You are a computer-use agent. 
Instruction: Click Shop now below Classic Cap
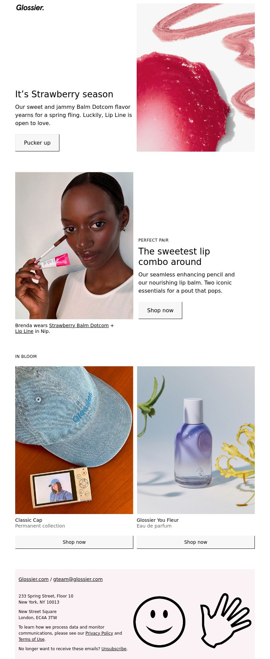coord(74,542)
